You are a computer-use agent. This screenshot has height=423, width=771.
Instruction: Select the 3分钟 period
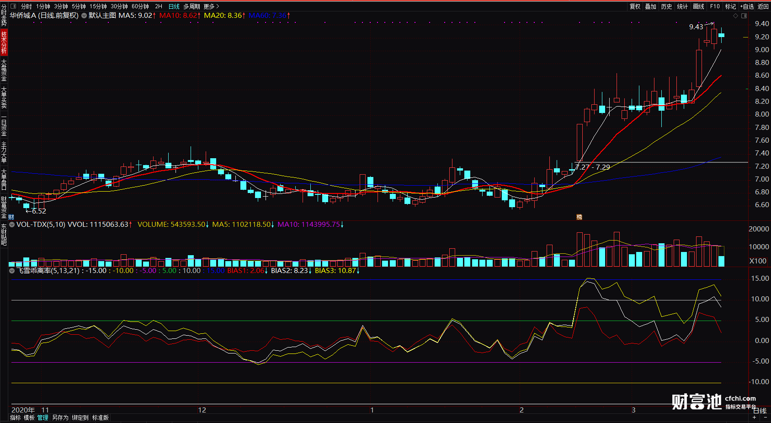(61, 6)
